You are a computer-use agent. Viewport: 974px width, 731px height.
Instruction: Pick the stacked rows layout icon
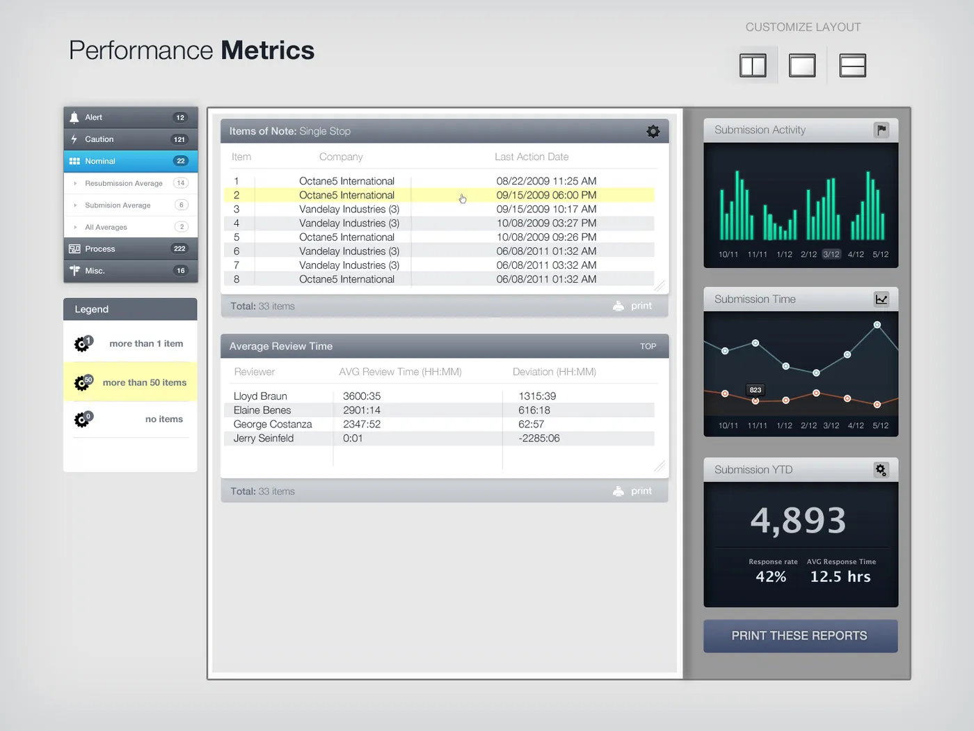[x=853, y=65]
